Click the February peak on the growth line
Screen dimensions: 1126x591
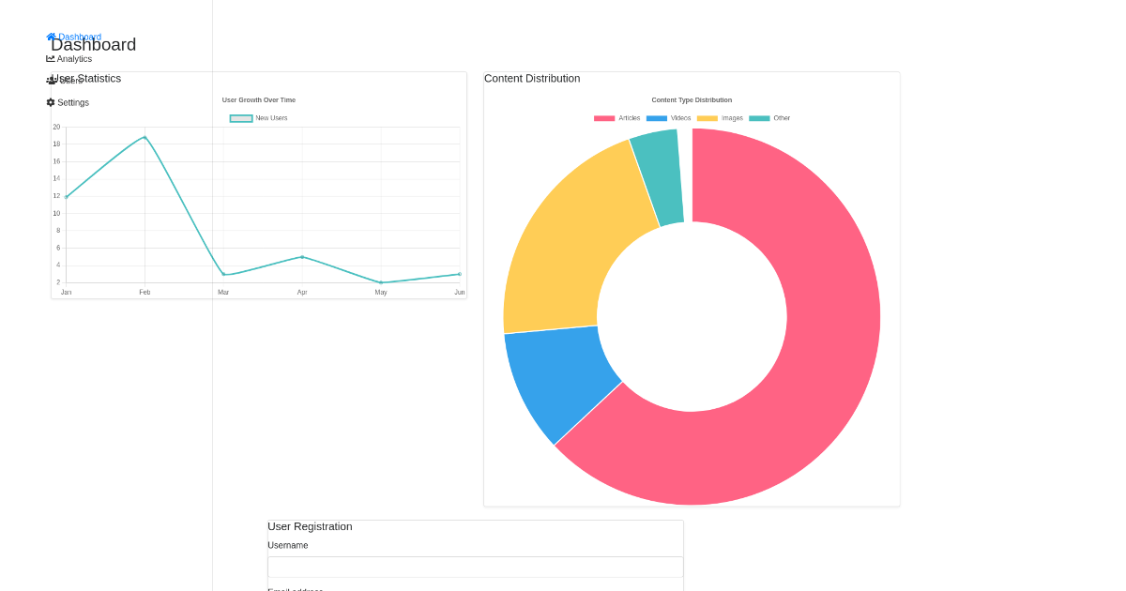(144, 137)
